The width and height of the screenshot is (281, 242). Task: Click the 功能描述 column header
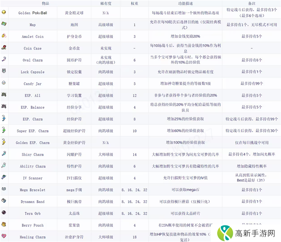(x=186, y=3)
